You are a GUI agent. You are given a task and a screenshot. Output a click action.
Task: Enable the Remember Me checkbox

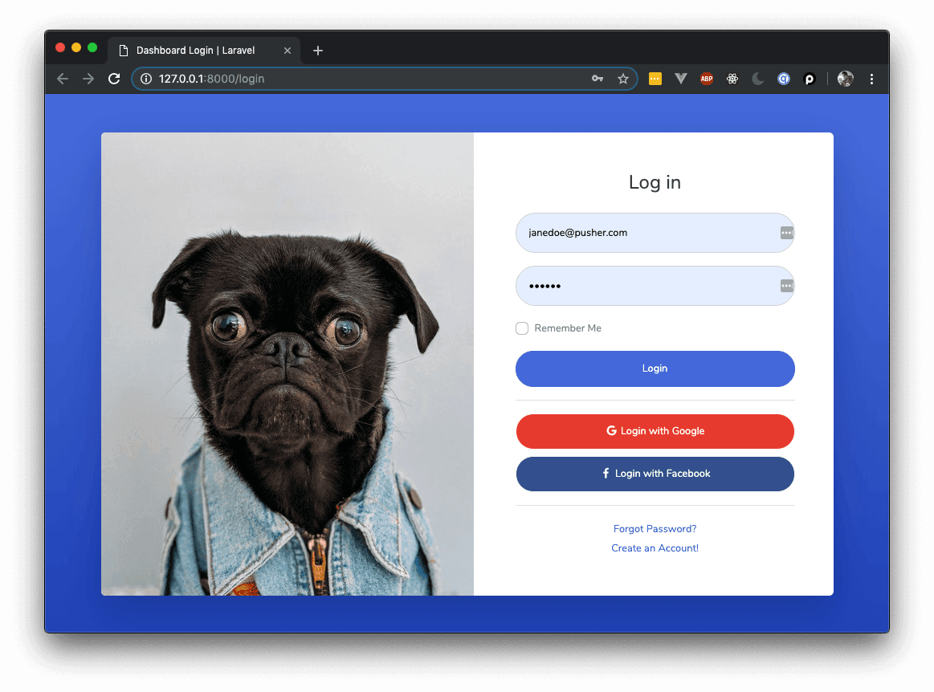(522, 328)
